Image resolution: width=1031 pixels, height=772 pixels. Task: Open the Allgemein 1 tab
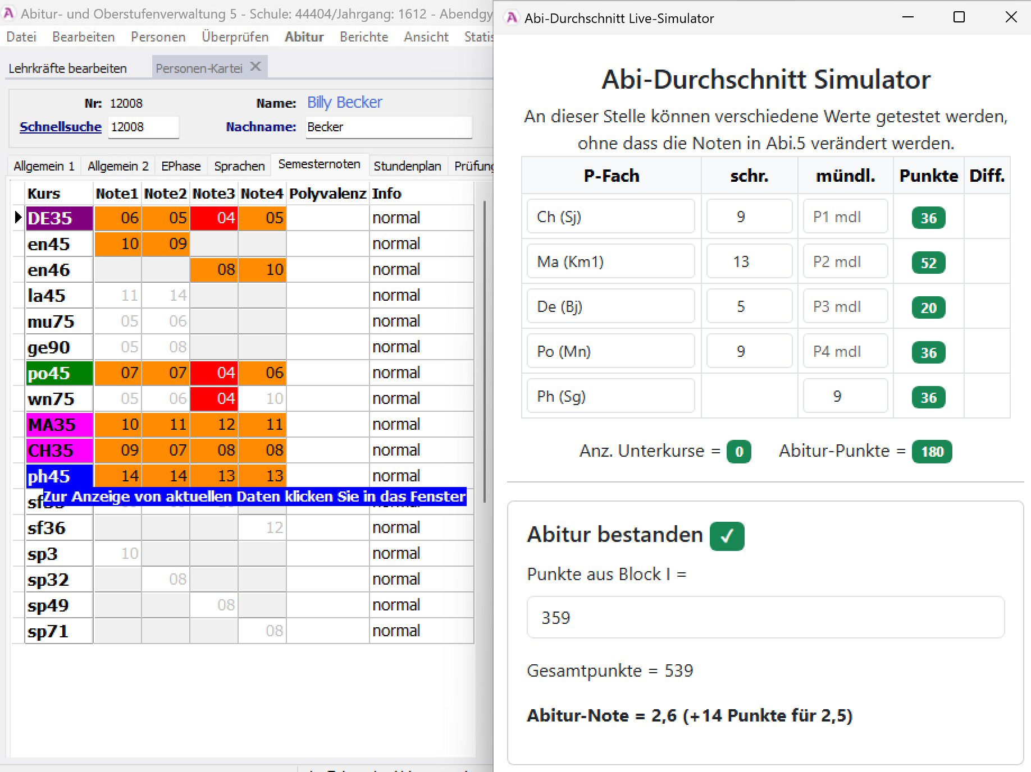pyautogui.click(x=44, y=166)
